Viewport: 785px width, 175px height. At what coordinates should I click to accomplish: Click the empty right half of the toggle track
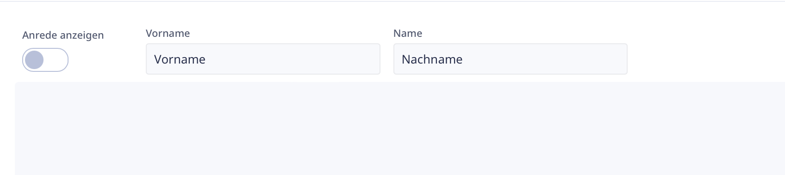(56, 60)
